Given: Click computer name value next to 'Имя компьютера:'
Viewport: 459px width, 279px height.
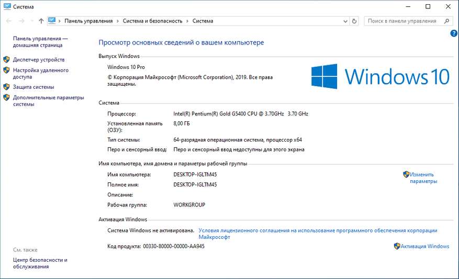Looking at the screenshot, I should click(195, 175).
